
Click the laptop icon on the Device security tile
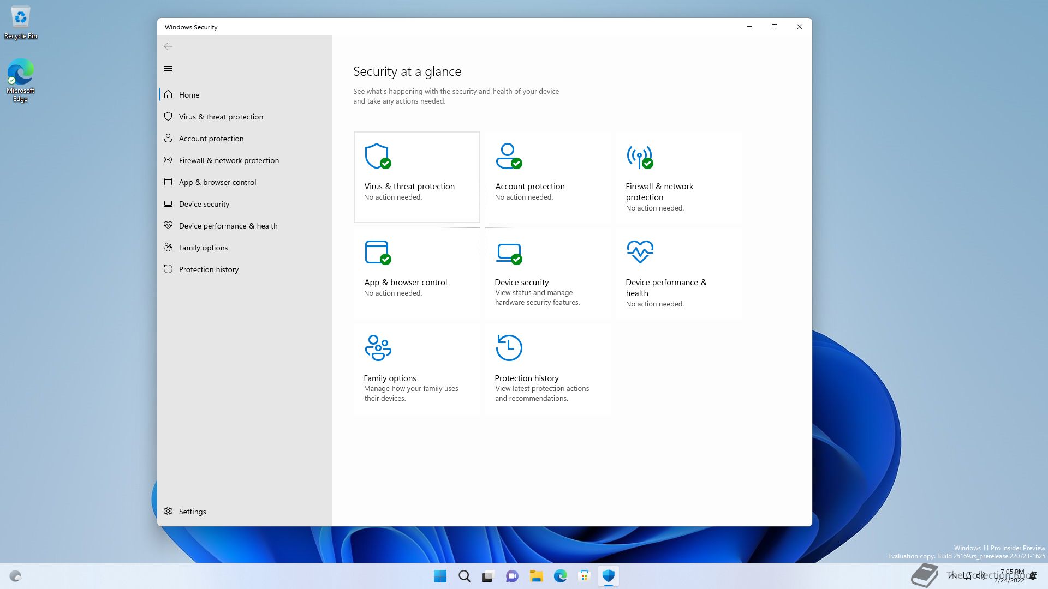[509, 254]
